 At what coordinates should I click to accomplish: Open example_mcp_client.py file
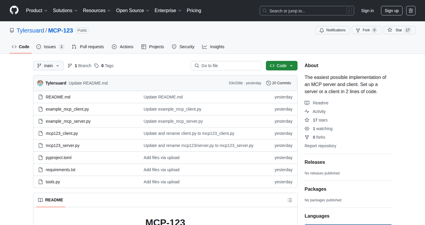(67, 109)
